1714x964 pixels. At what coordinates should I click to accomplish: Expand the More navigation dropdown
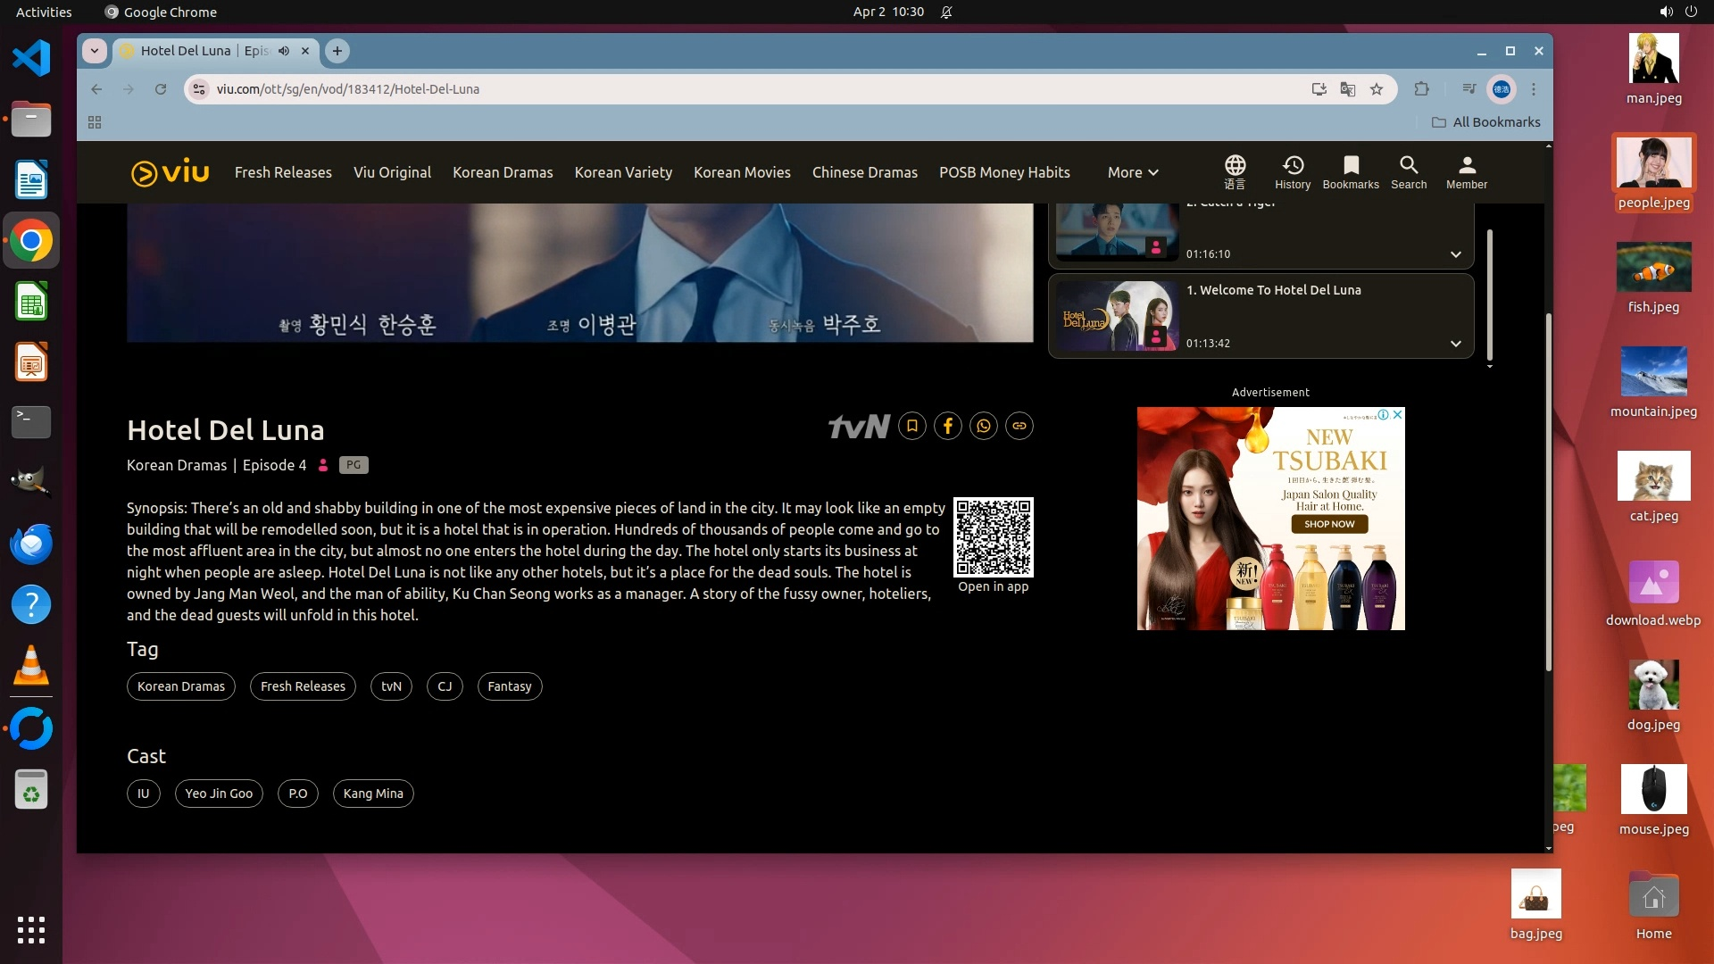[1132, 172]
